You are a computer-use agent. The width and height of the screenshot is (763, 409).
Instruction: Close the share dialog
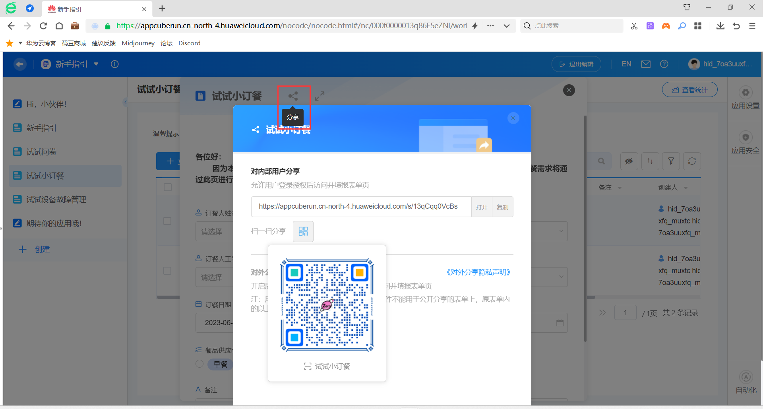click(x=513, y=118)
